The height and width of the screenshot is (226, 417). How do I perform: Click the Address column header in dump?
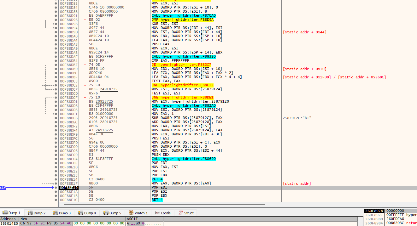pos(8,219)
